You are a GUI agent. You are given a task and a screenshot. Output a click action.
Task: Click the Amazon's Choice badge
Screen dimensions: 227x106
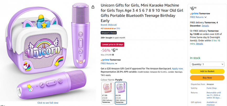(108, 33)
